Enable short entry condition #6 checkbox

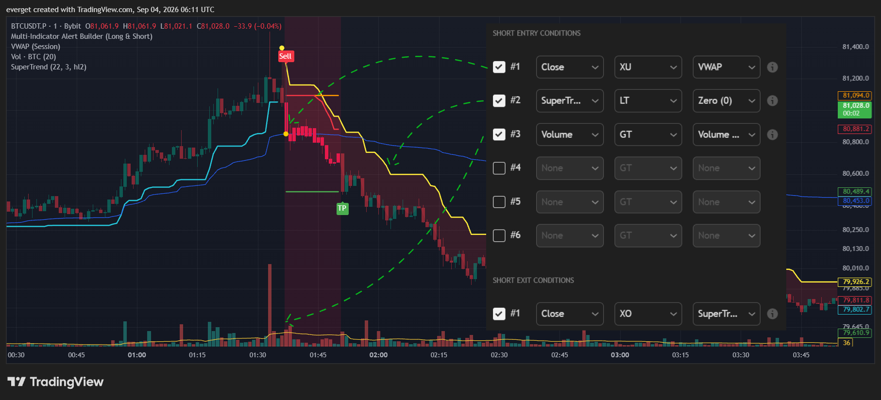click(x=499, y=235)
